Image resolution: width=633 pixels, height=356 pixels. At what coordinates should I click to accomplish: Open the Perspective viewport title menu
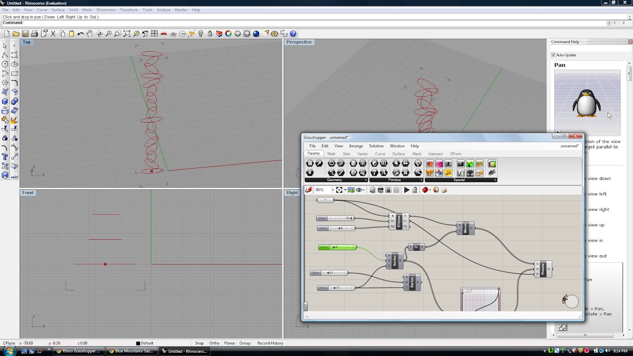299,42
